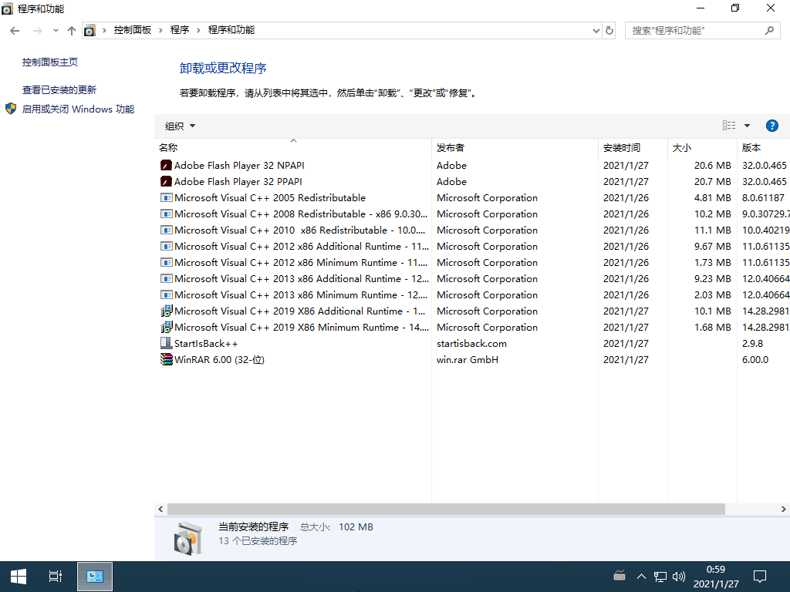
Task: Click the Visual C++ 2008 Redistributable icon
Action: click(166, 214)
